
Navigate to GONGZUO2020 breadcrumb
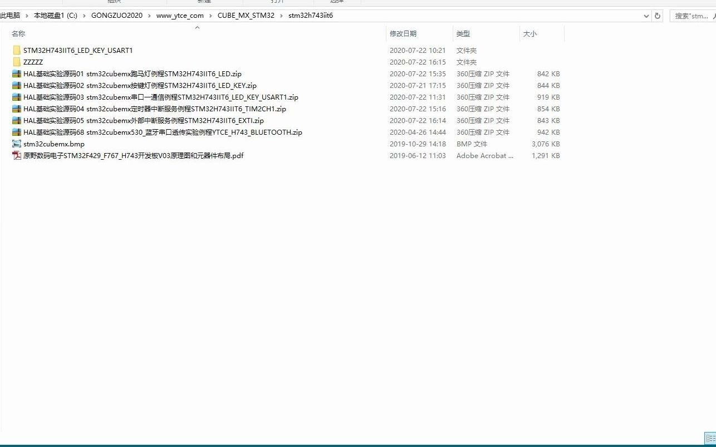(x=117, y=16)
